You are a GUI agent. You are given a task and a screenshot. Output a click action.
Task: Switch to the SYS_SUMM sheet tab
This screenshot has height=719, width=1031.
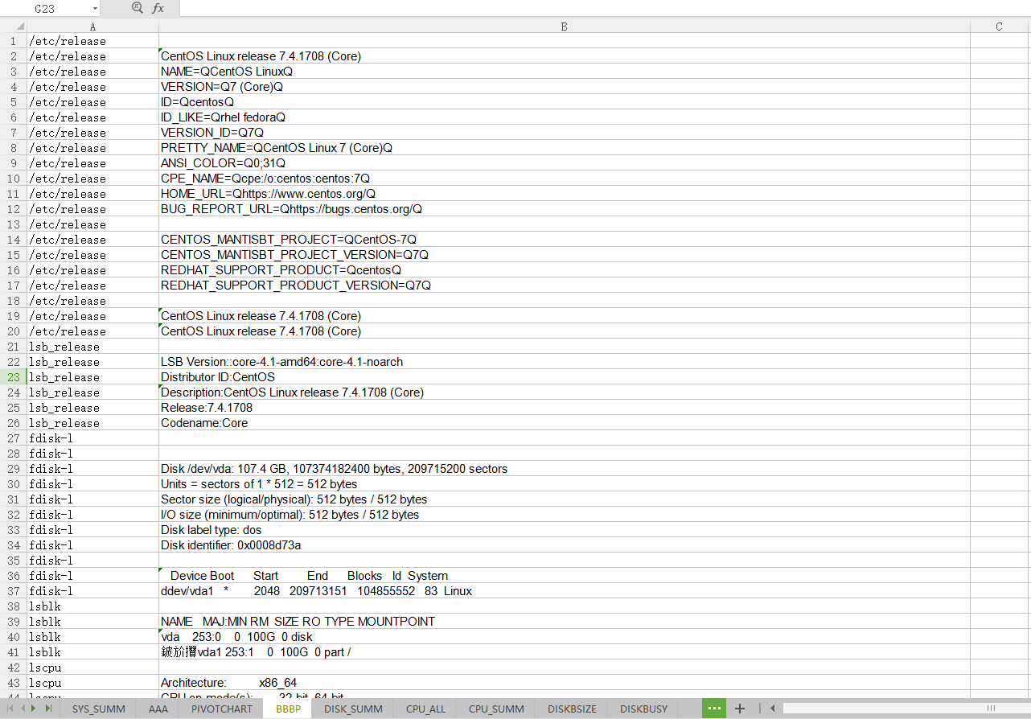pyautogui.click(x=99, y=709)
